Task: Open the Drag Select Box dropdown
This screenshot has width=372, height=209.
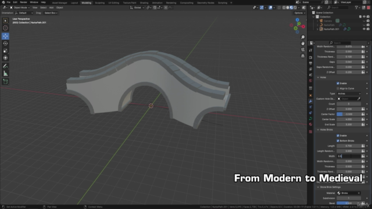Action: (51, 13)
